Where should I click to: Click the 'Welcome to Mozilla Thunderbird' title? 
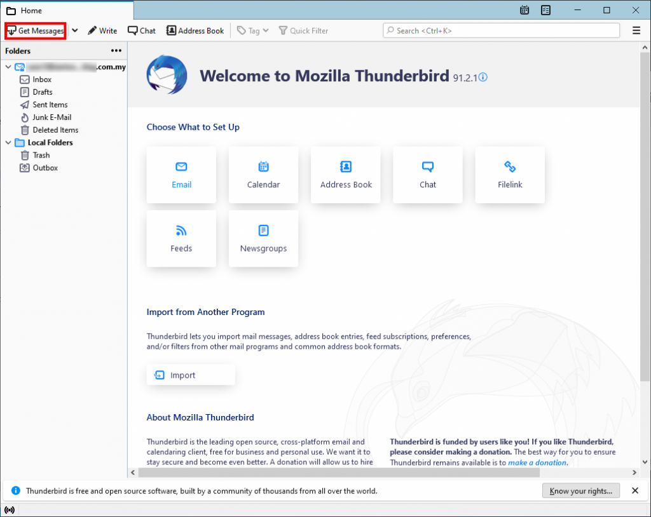coord(324,76)
